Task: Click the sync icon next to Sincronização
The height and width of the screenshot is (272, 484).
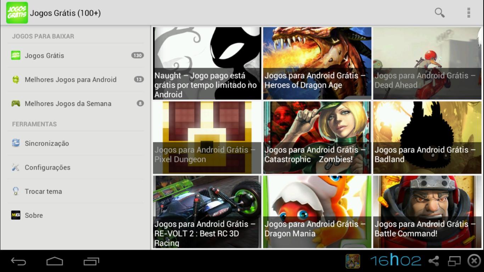Action: tap(15, 143)
